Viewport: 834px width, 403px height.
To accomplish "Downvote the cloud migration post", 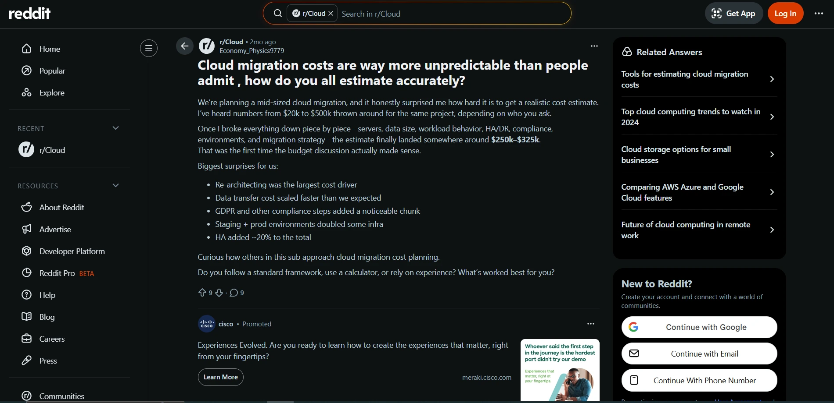I will [x=219, y=293].
